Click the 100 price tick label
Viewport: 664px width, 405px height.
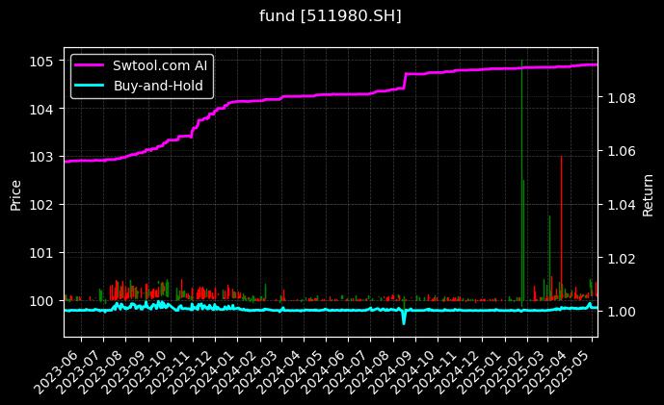[x=42, y=301]
